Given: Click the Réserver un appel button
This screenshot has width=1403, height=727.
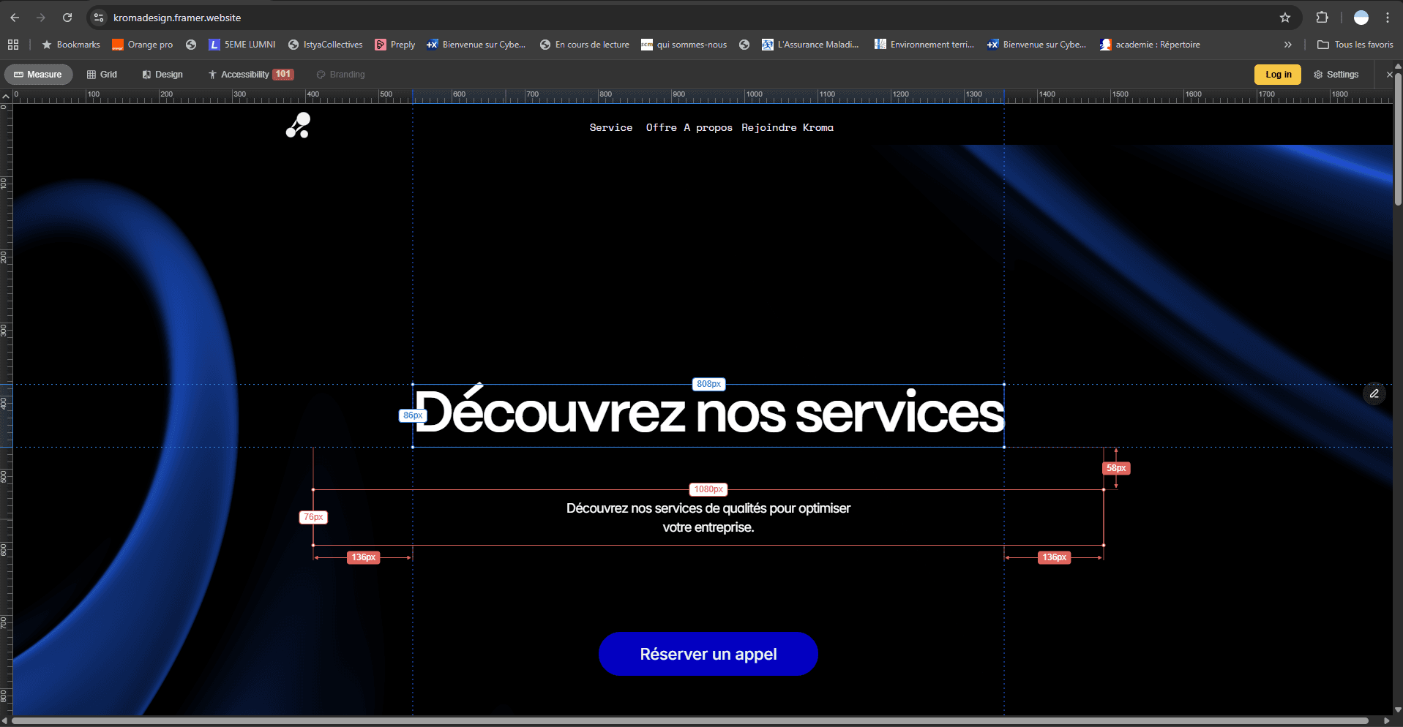Looking at the screenshot, I should (x=708, y=653).
